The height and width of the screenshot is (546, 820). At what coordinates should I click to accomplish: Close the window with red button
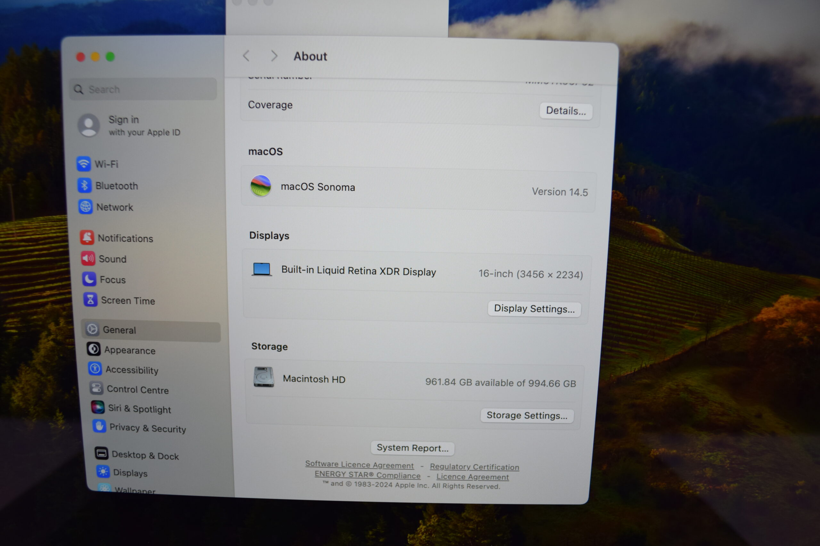pos(80,57)
